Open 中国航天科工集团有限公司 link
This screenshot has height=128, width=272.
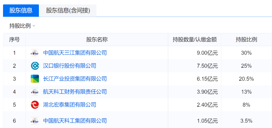(x=75, y=121)
